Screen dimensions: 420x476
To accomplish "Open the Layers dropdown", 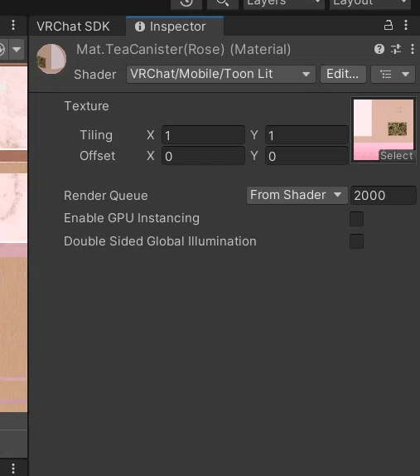I will [x=284, y=3].
